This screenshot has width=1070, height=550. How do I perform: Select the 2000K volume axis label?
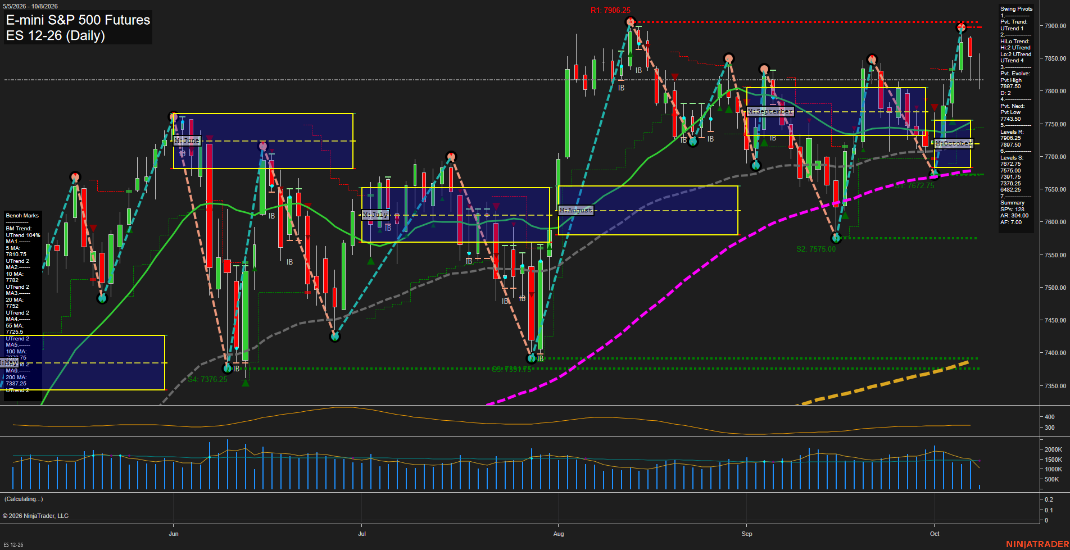[x=1054, y=449]
